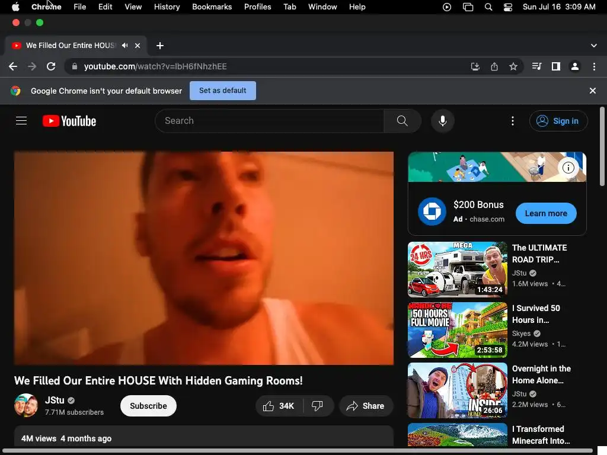
Task: Search with your voice microphone icon
Action: tap(442, 121)
